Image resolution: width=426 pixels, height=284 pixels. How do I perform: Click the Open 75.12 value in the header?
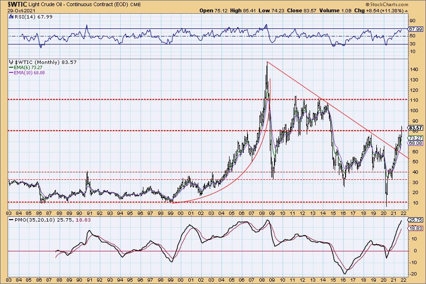click(x=214, y=10)
